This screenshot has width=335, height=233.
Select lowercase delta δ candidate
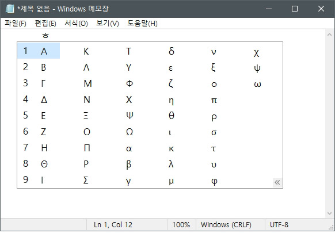[172, 51]
